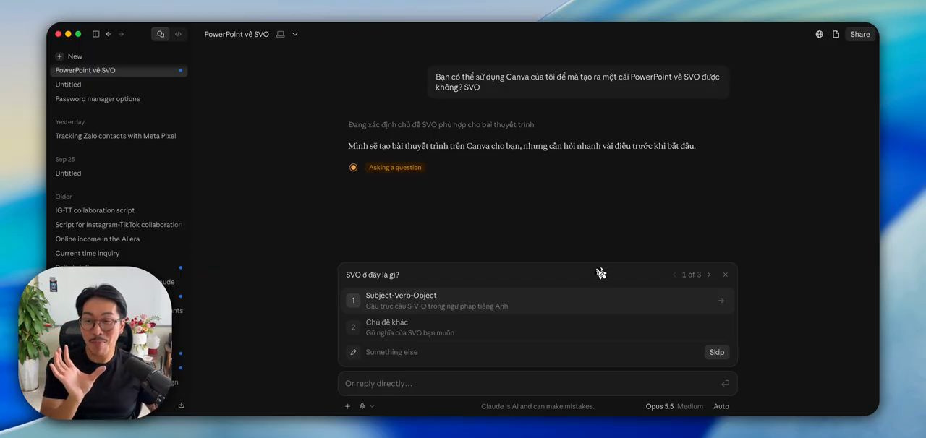This screenshot has height=438, width=926.
Task: Choose the Chủ đề khác option
Action: tap(538, 327)
